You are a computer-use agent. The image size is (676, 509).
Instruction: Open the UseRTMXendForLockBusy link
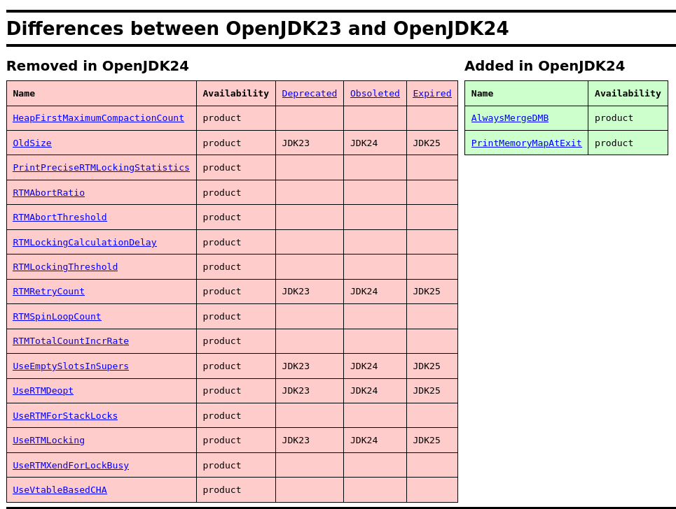71,465
